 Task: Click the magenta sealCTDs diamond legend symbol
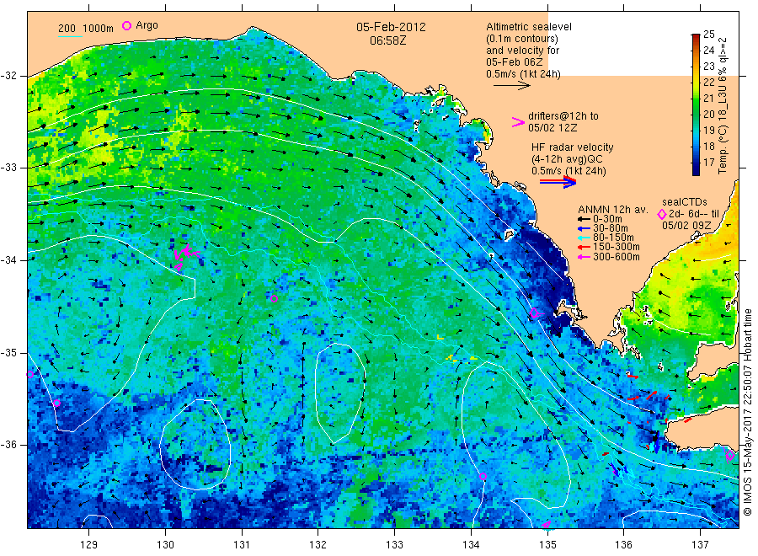(x=662, y=214)
